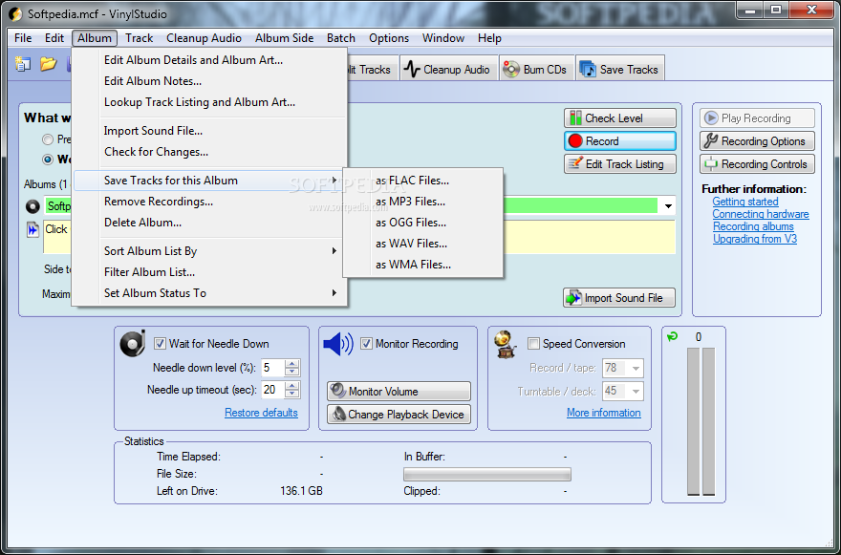Select the bold 'We' radio button
The image size is (841, 555).
point(48,160)
